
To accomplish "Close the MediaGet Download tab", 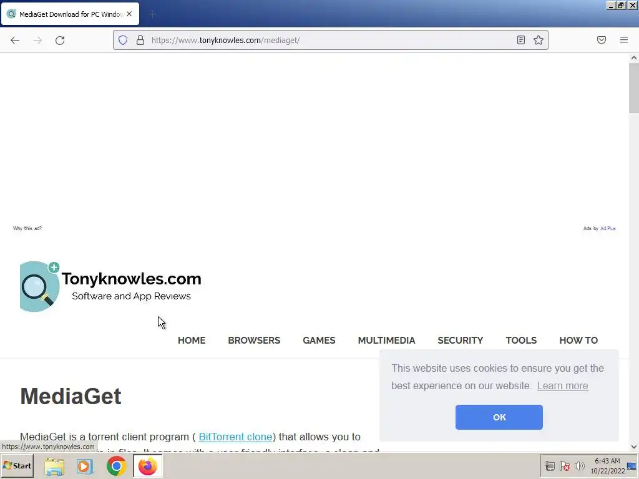I will 129,14.
